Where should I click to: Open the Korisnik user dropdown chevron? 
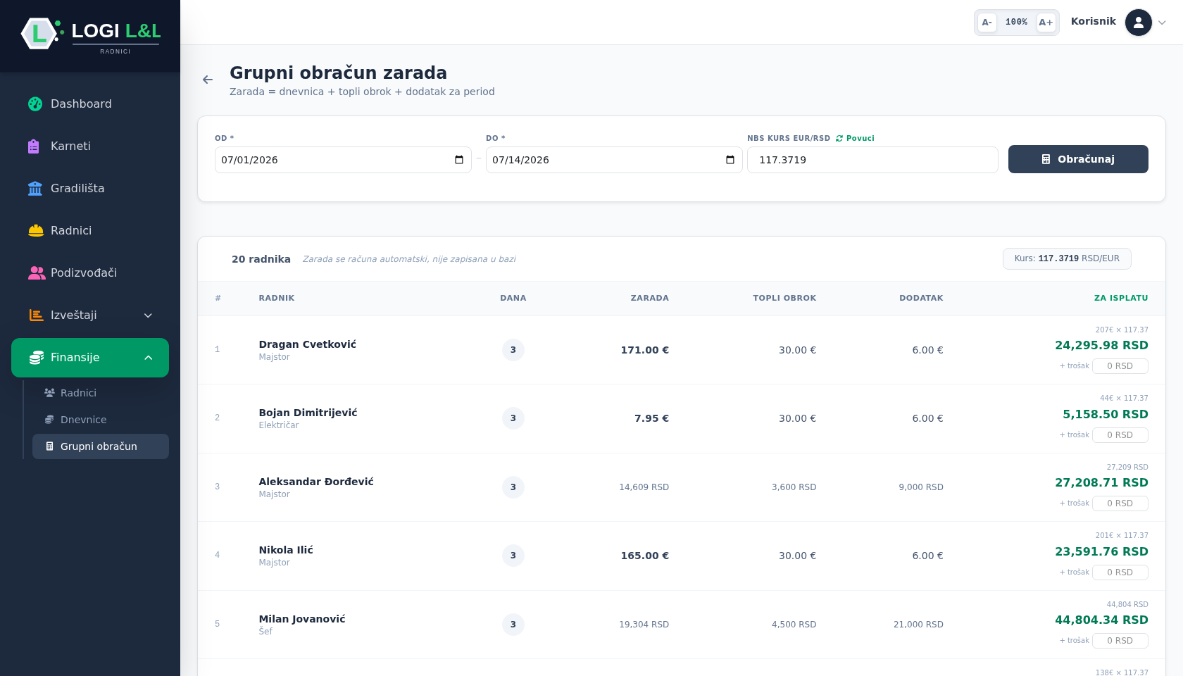1163,23
